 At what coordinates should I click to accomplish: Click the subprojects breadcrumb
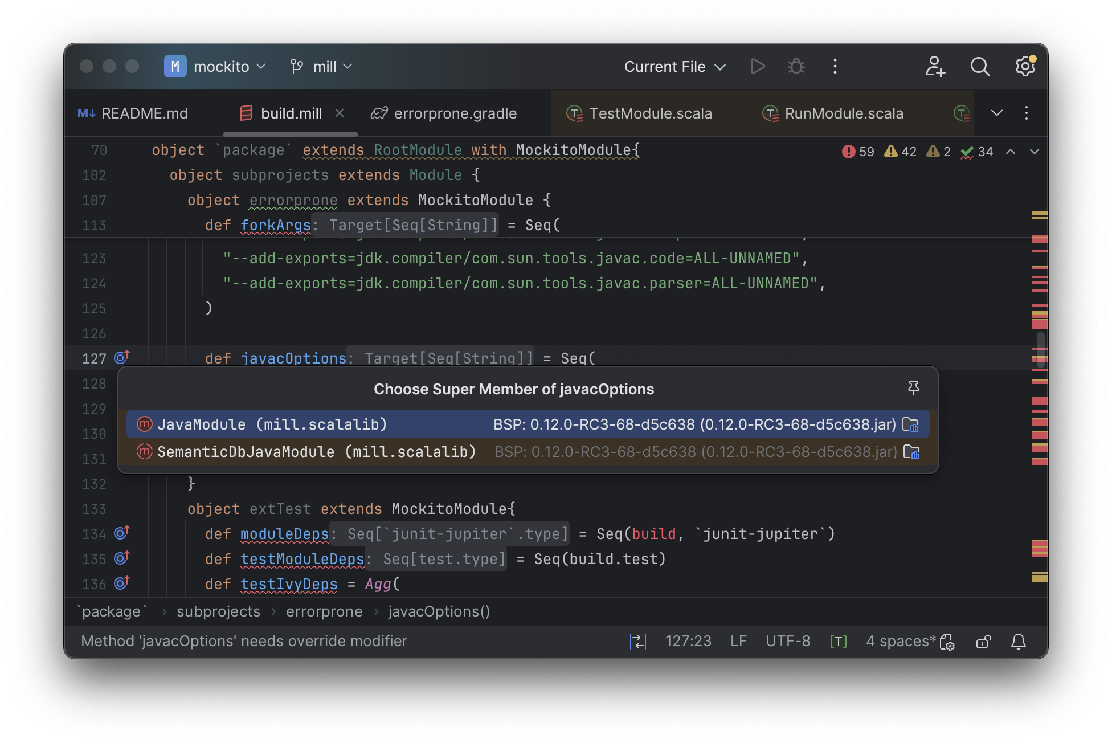[218, 611]
